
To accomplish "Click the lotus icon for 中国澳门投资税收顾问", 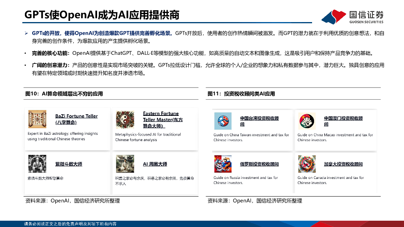I will [x=307, y=121].
